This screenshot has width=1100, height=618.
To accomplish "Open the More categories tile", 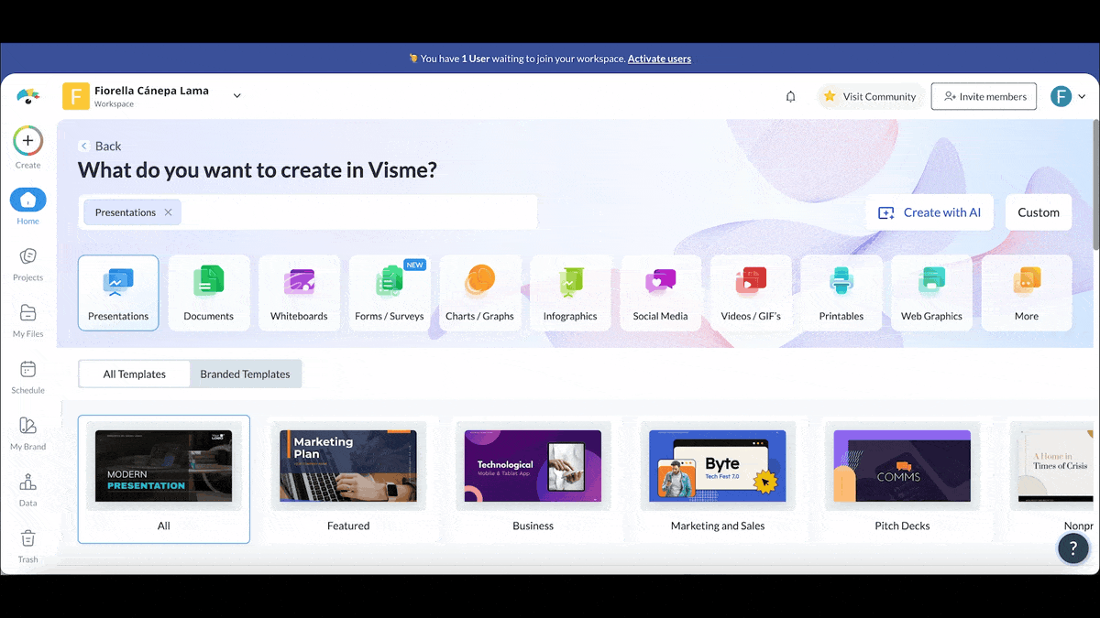I will pos(1027,293).
